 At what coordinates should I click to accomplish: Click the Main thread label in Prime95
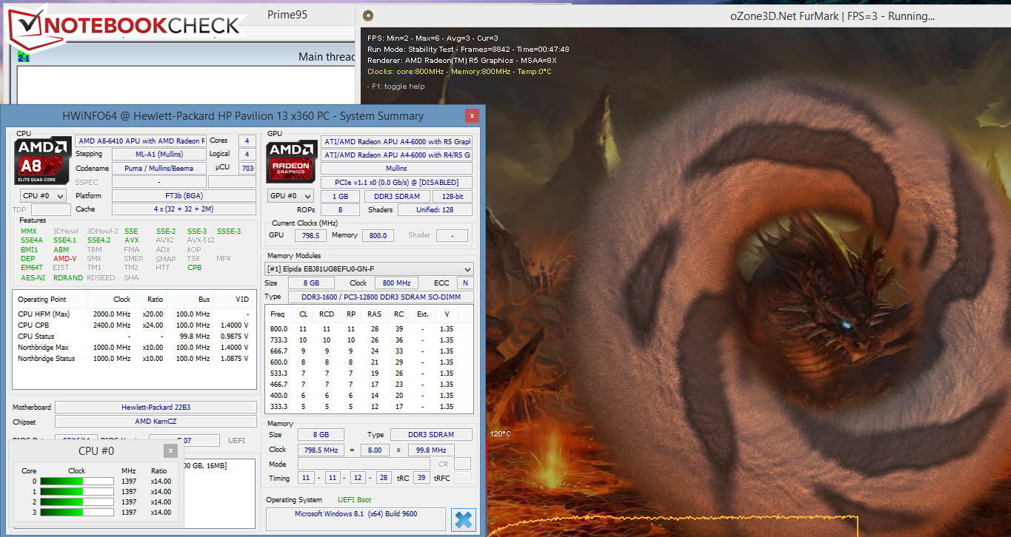[327, 57]
